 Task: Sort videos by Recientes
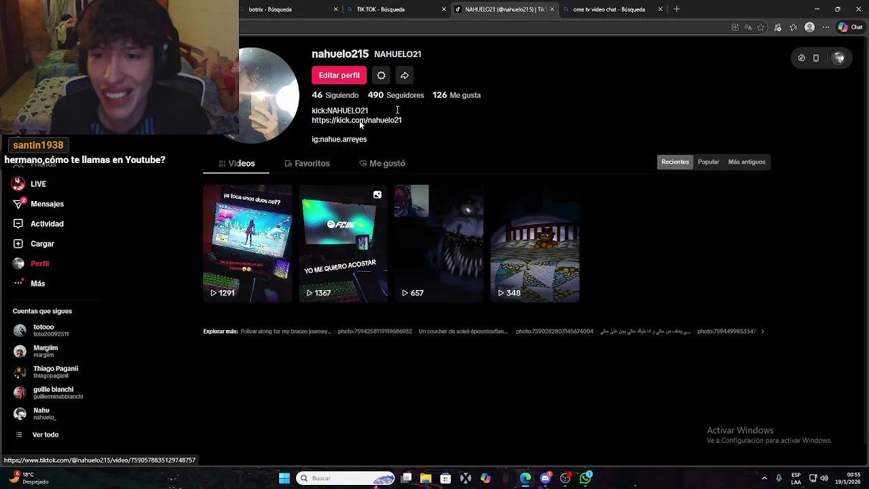675,162
